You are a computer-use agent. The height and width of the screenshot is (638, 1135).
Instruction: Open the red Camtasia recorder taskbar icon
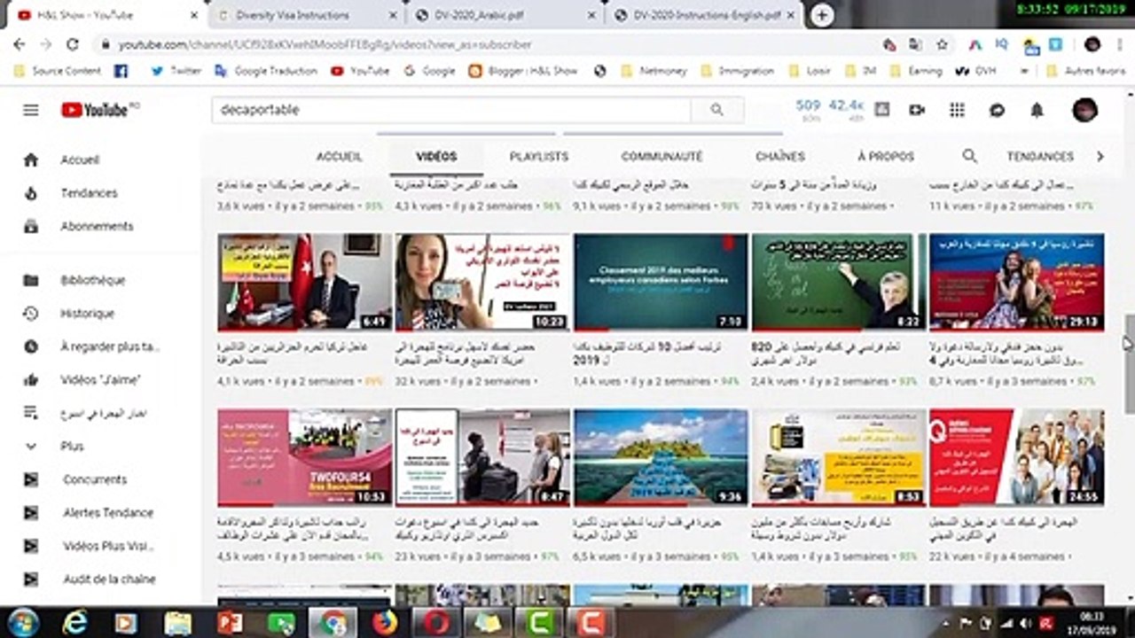(x=591, y=622)
